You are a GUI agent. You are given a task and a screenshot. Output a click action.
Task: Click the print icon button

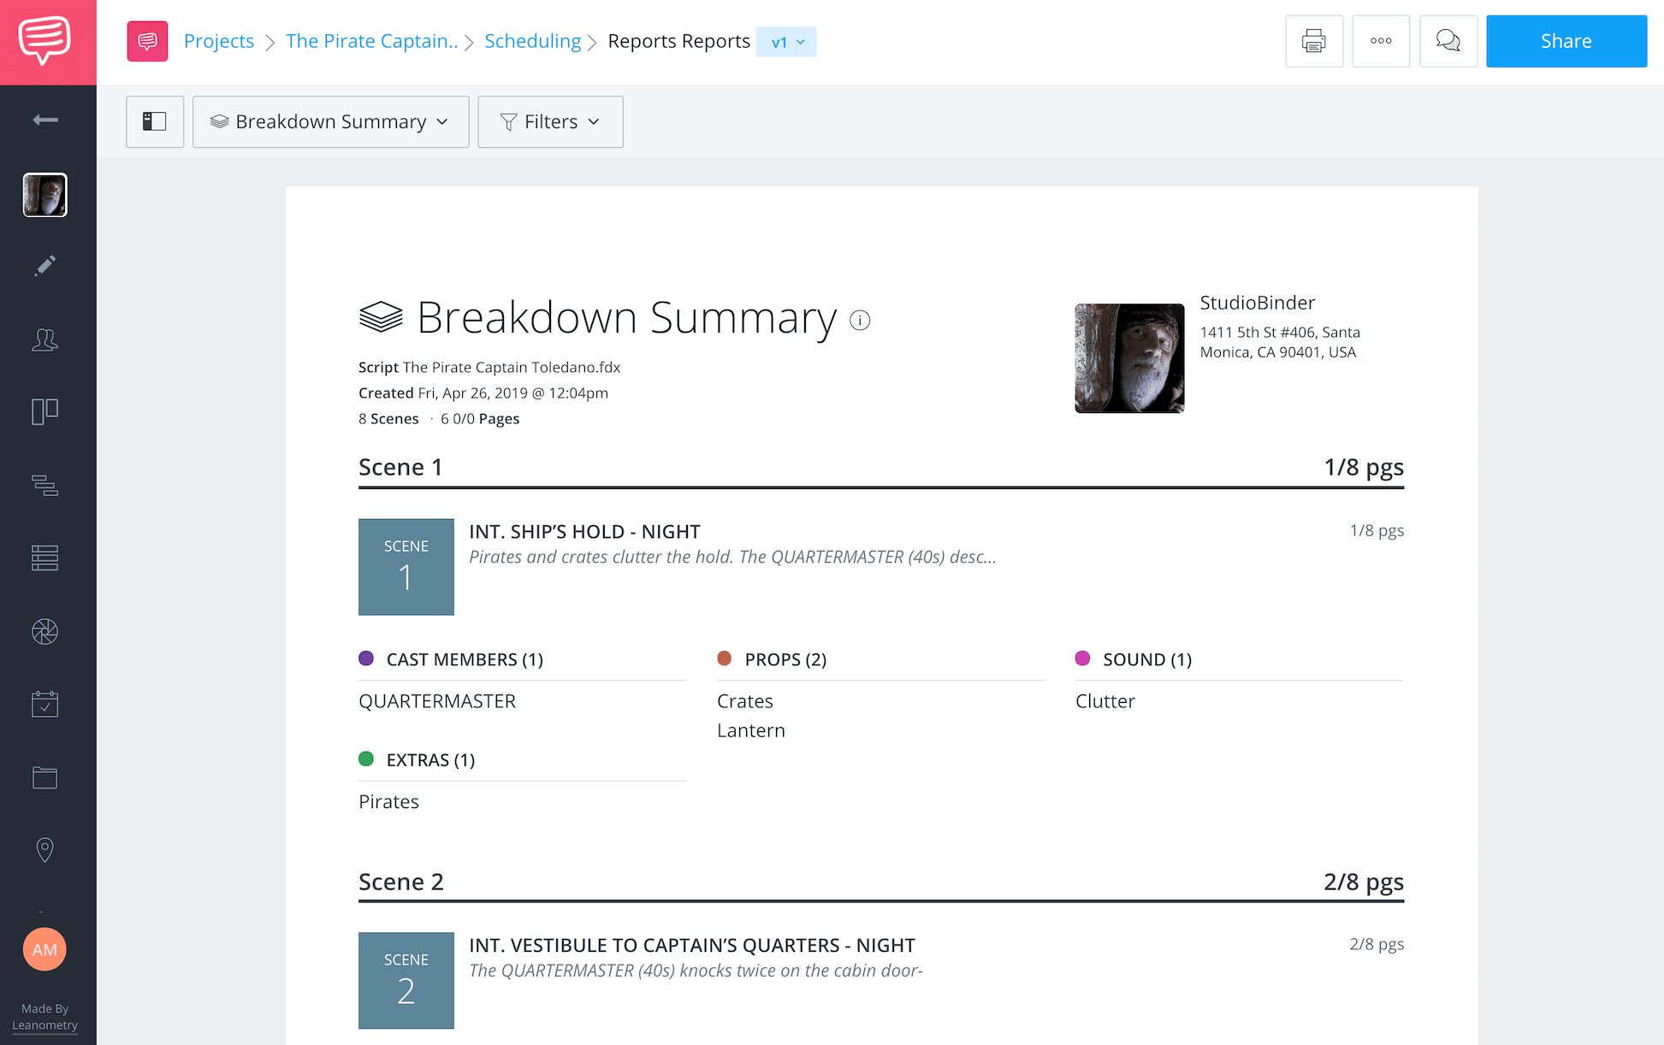point(1313,41)
